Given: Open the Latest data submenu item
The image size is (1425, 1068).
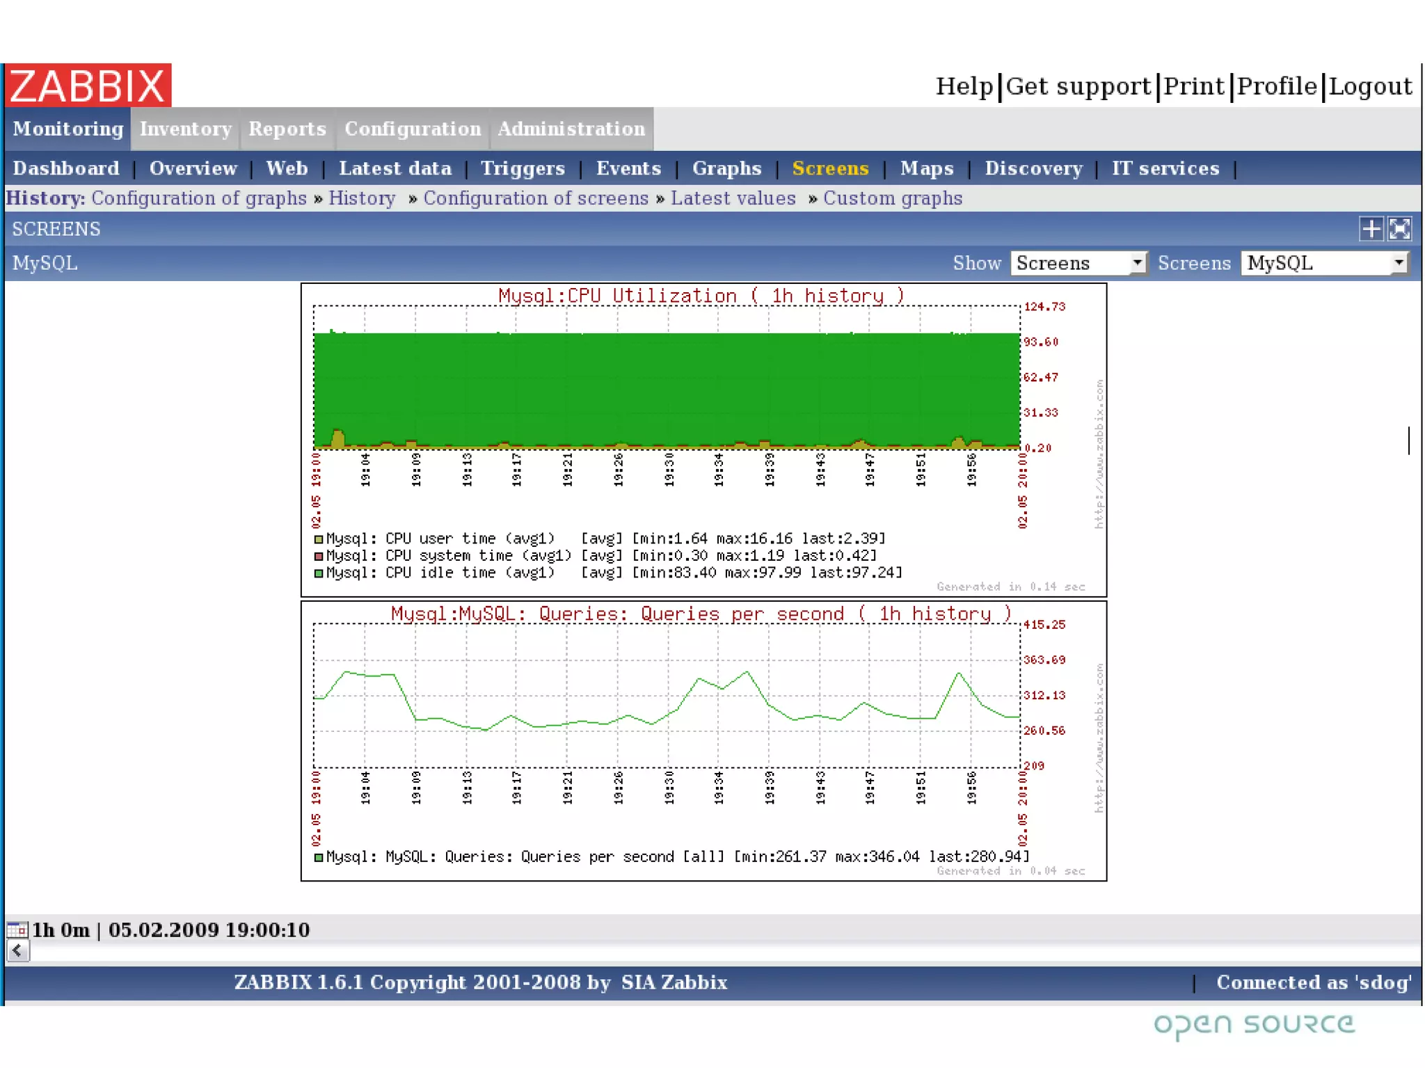Looking at the screenshot, I should [x=395, y=168].
